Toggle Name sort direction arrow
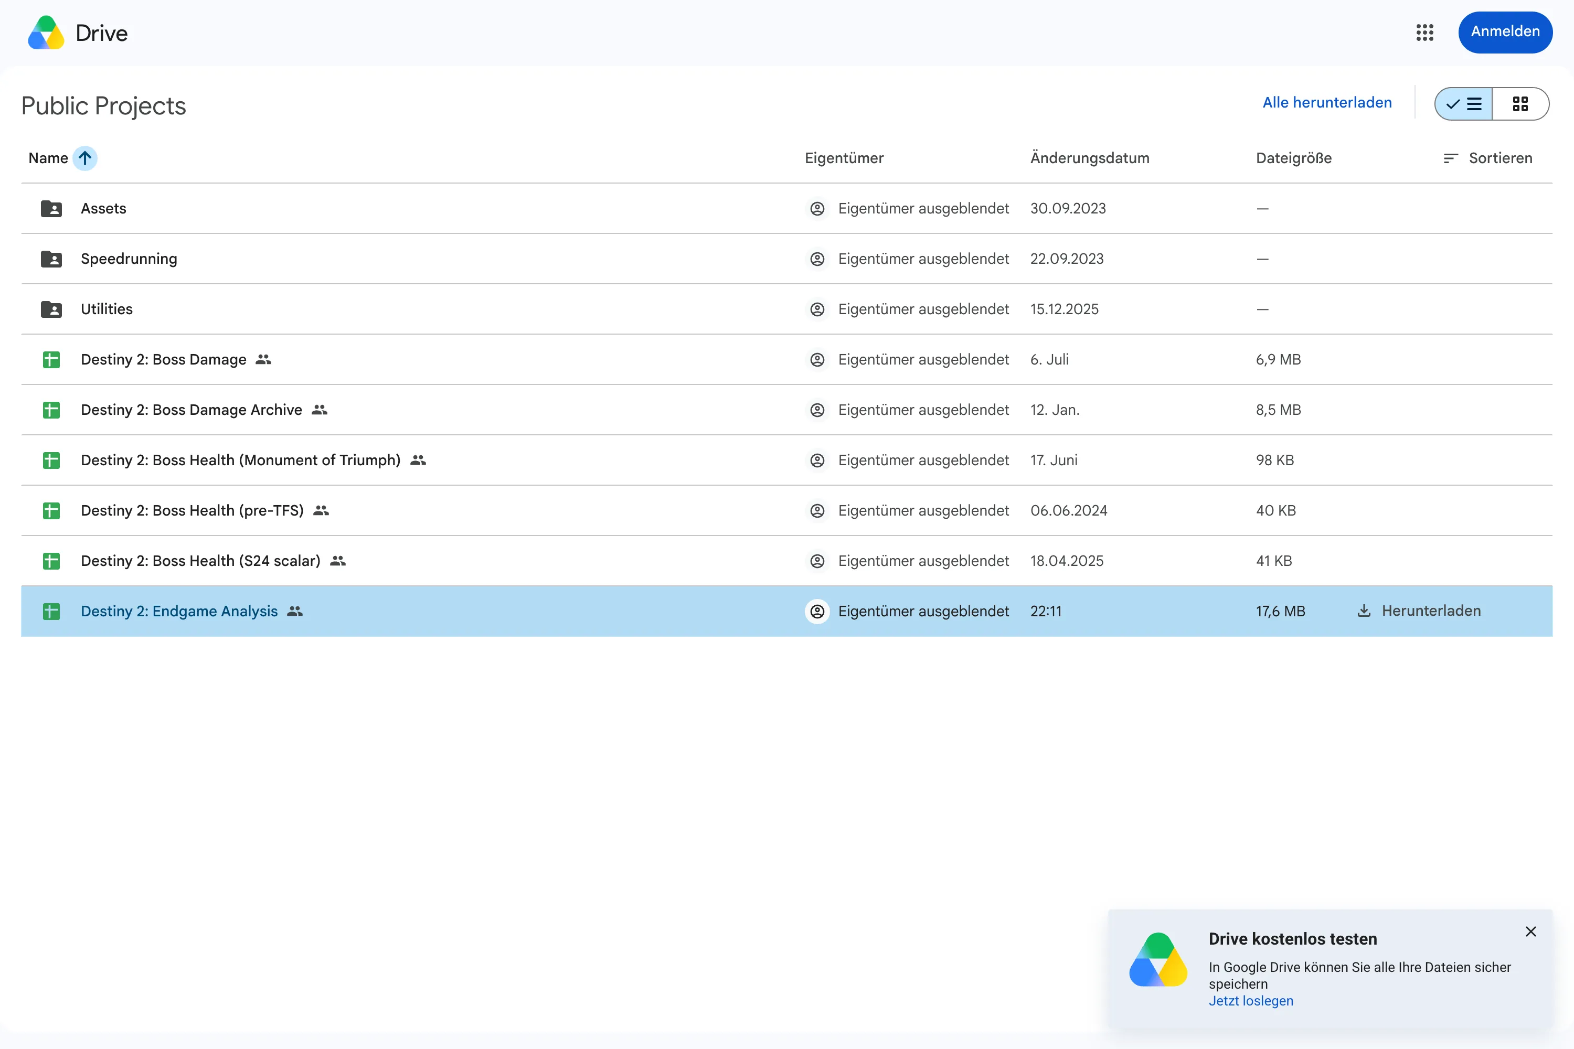Image resolution: width=1574 pixels, height=1049 pixels. pyautogui.click(x=85, y=158)
